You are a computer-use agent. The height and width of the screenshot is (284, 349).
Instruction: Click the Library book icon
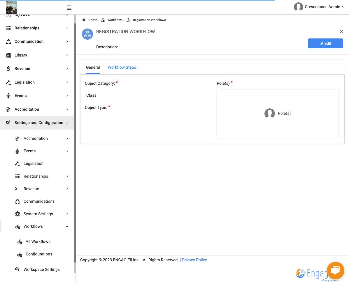(x=8, y=55)
